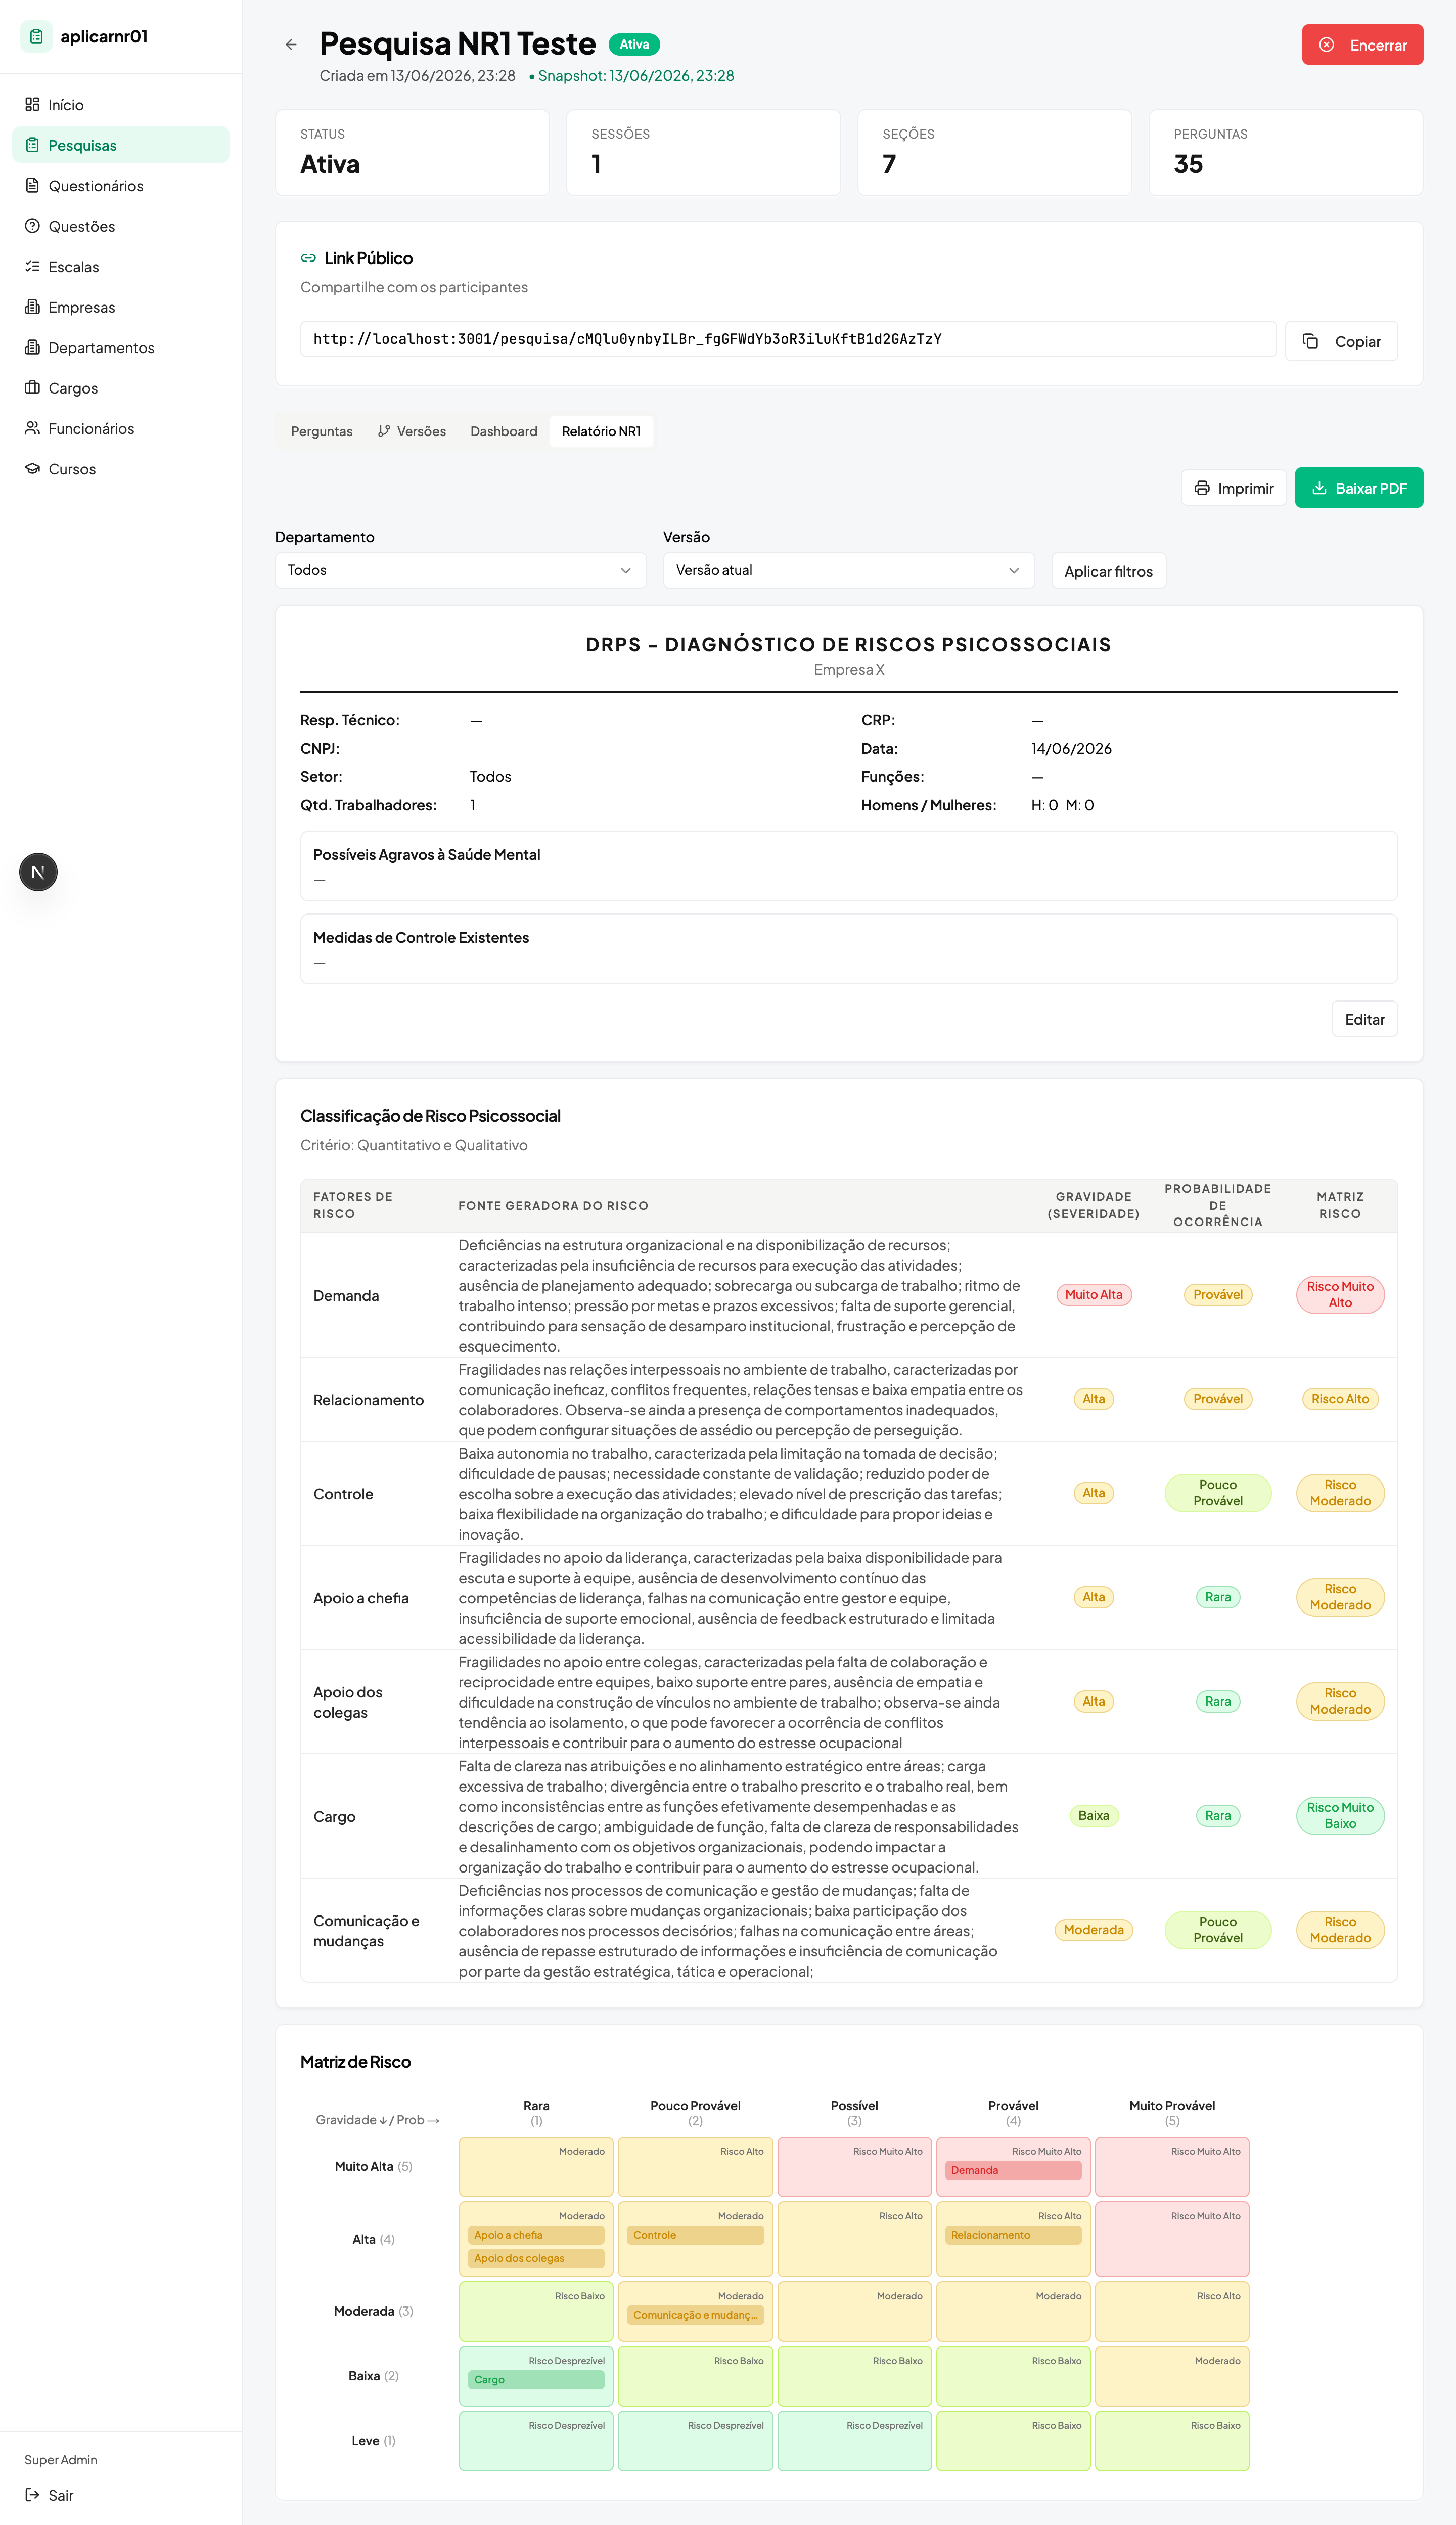The width and height of the screenshot is (1456, 2525).
Task: Click the public link URL field
Action: point(788,339)
